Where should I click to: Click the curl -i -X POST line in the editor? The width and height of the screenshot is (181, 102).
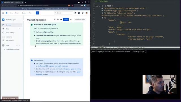click(x=104, y=6)
